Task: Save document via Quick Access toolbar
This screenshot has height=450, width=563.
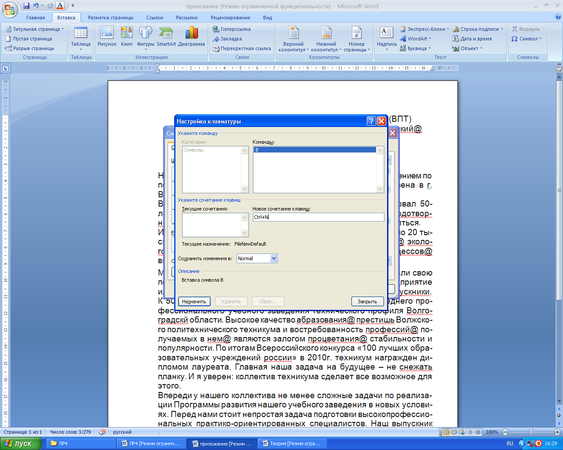Action: coord(26,6)
